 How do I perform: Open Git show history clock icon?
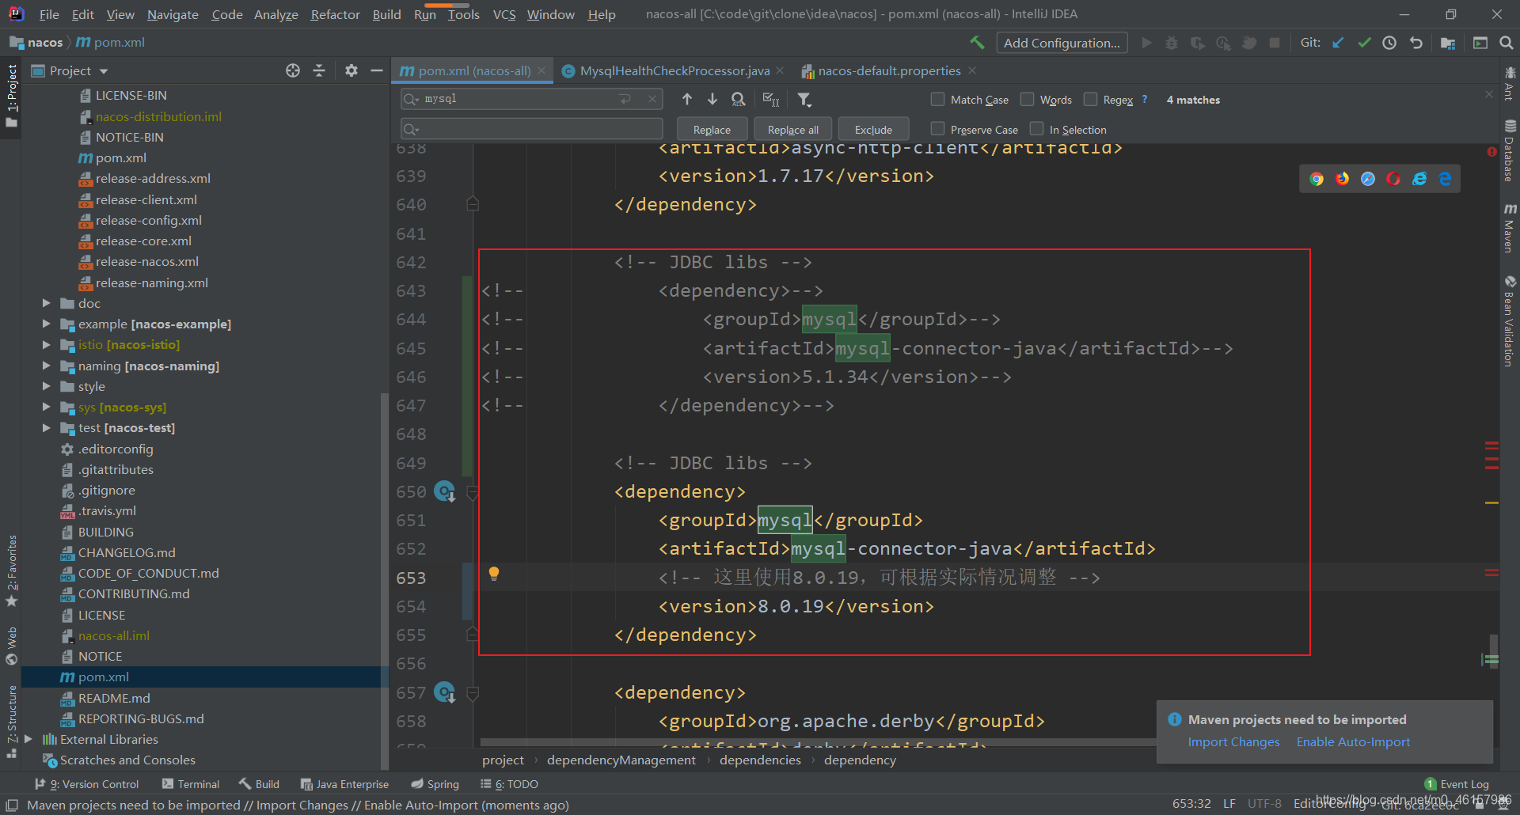click(1389, 43)
